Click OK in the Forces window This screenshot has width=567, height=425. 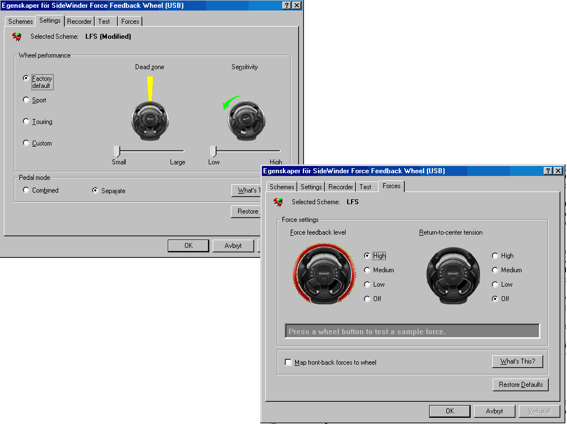(x=450, y=411)
